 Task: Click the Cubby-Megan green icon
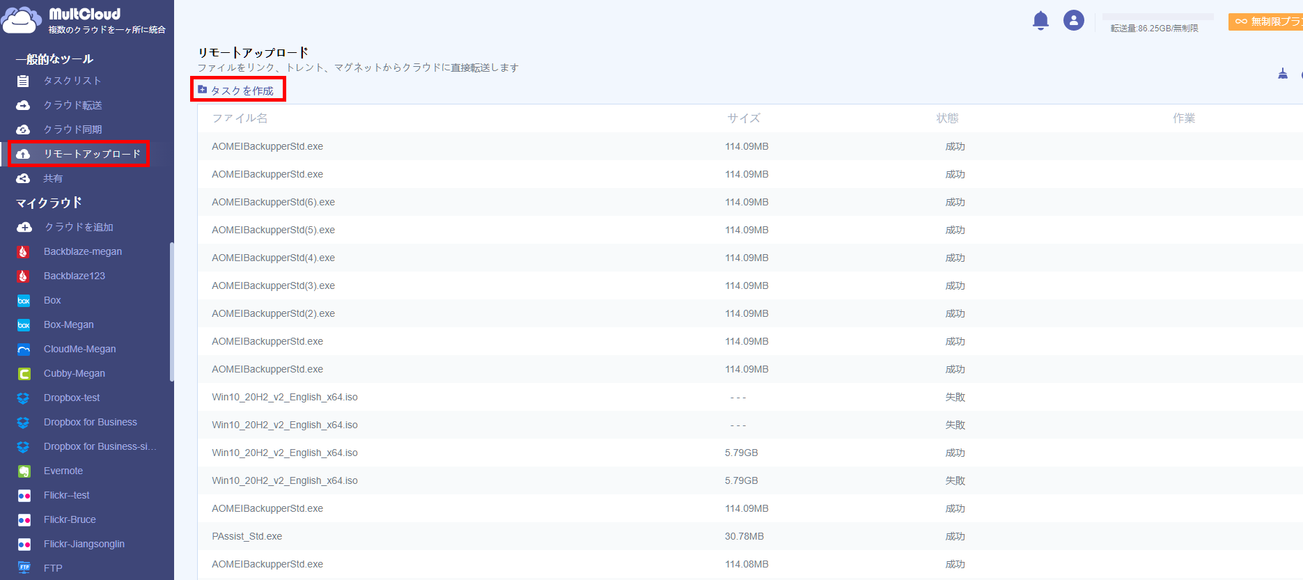[24, 374]
